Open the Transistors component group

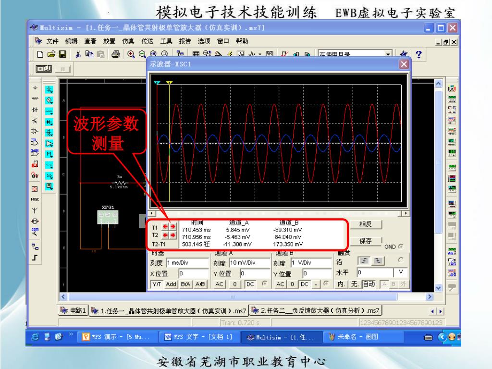coord(35,121)
